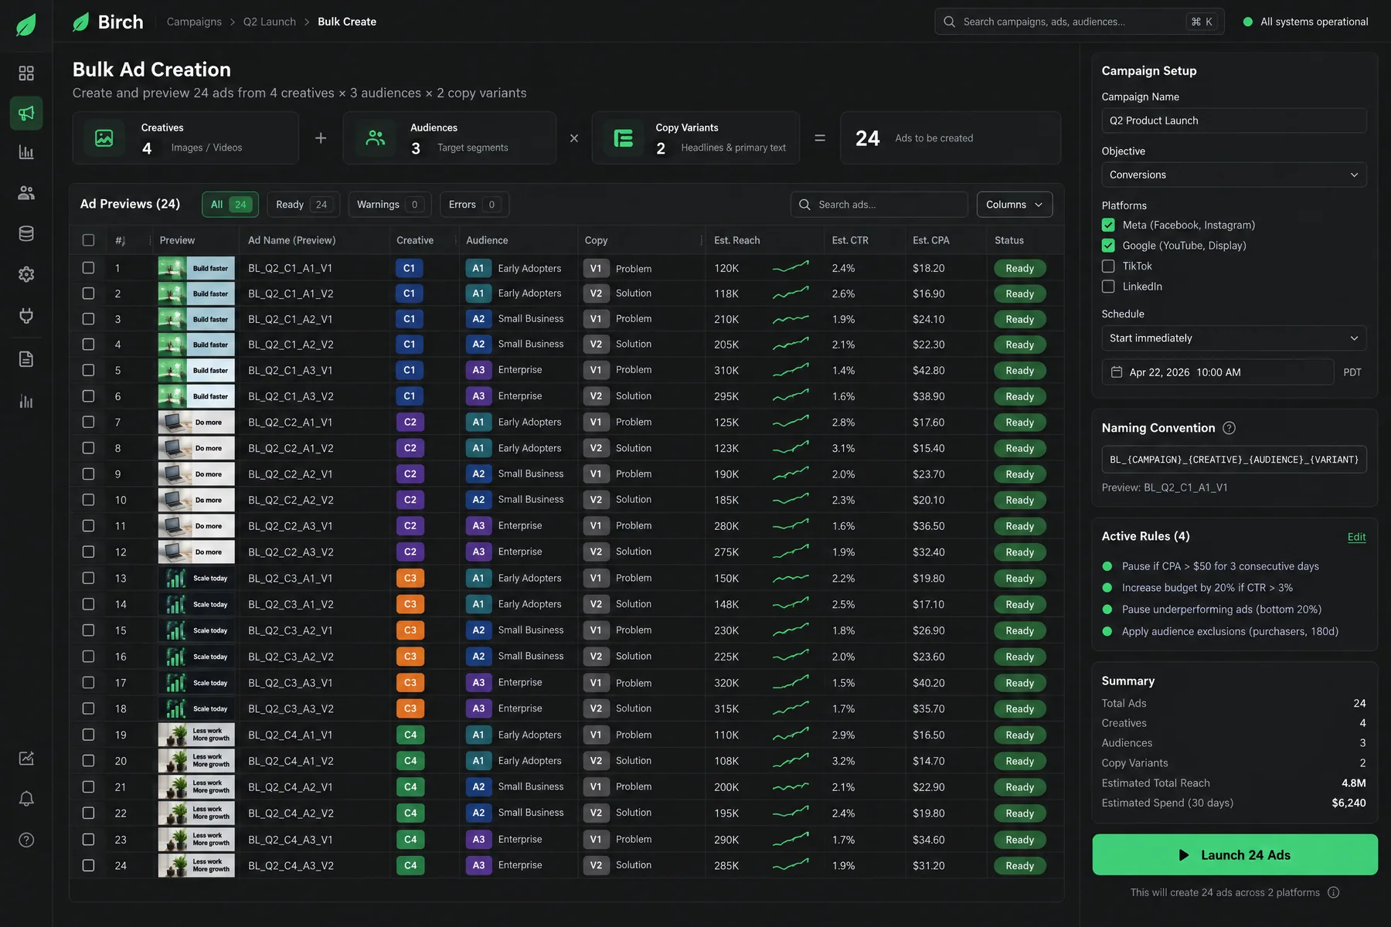Screen dimensions: 1391x927
Task: Open the Objective Conversions dropdown
Action: tap(1234, 175)
